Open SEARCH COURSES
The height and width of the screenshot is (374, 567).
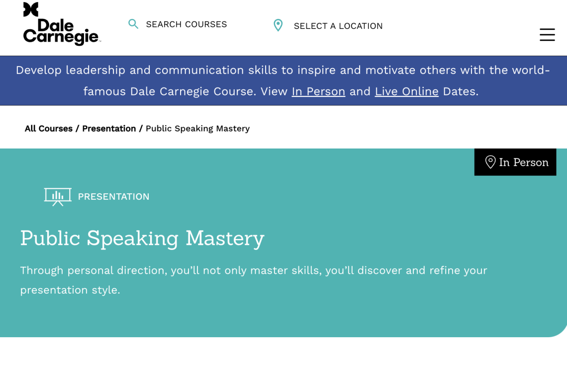(x=186, y=24)
